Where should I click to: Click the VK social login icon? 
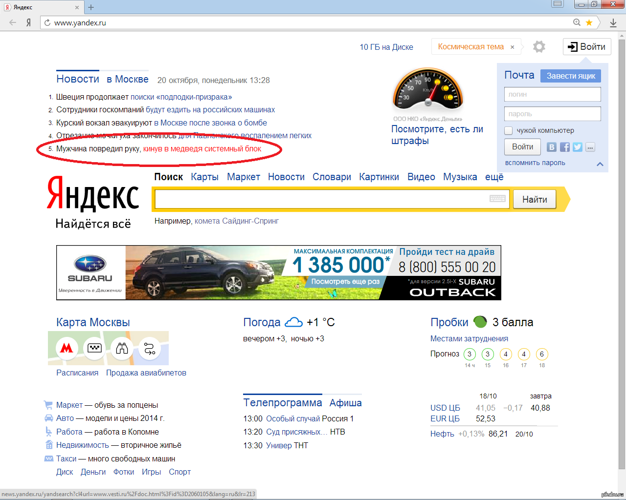[552, 147]
